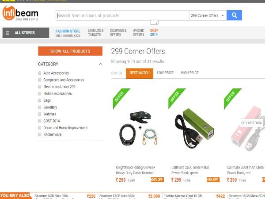Click the Show All Products button

click(70, 51)
